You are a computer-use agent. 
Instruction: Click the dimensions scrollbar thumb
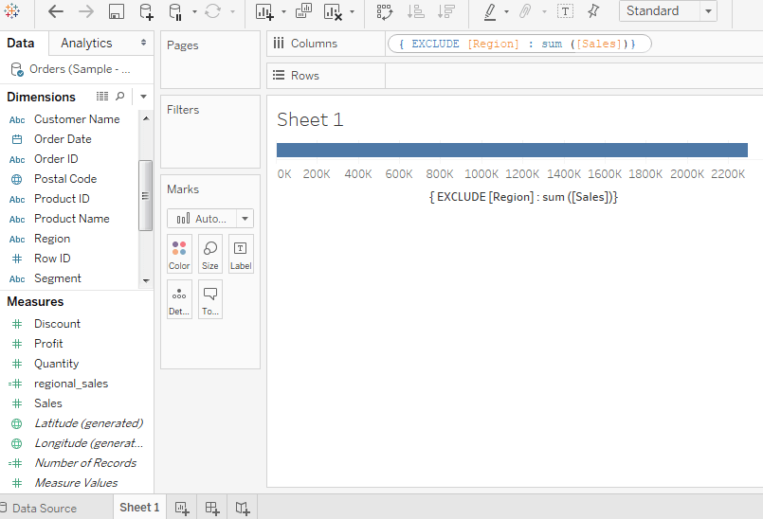tap(145, 195)
